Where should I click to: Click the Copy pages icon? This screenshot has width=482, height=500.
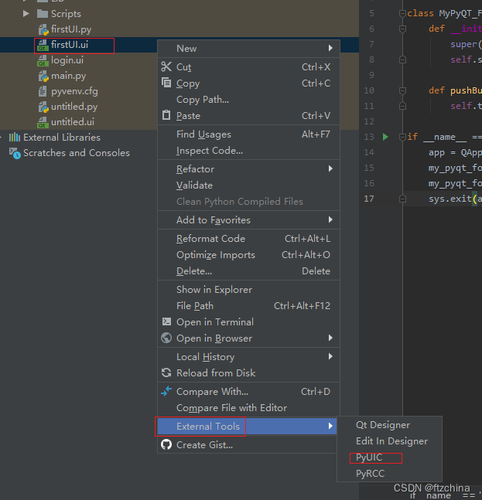(166, 83)
